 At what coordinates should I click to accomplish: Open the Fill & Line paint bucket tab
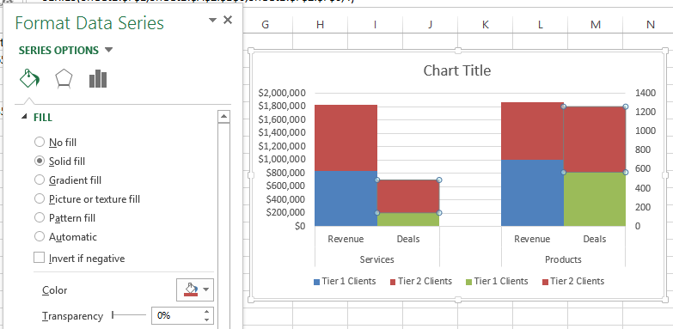tap(29, 79)
